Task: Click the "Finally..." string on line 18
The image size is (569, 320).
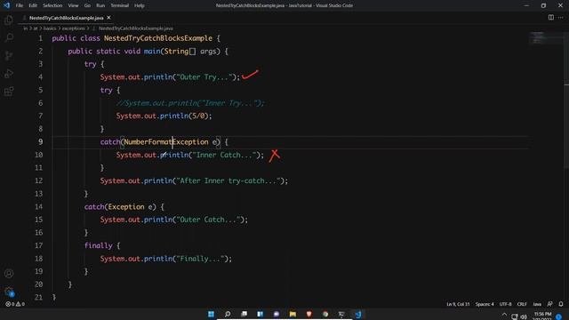Action: click(x=200, y=259)
